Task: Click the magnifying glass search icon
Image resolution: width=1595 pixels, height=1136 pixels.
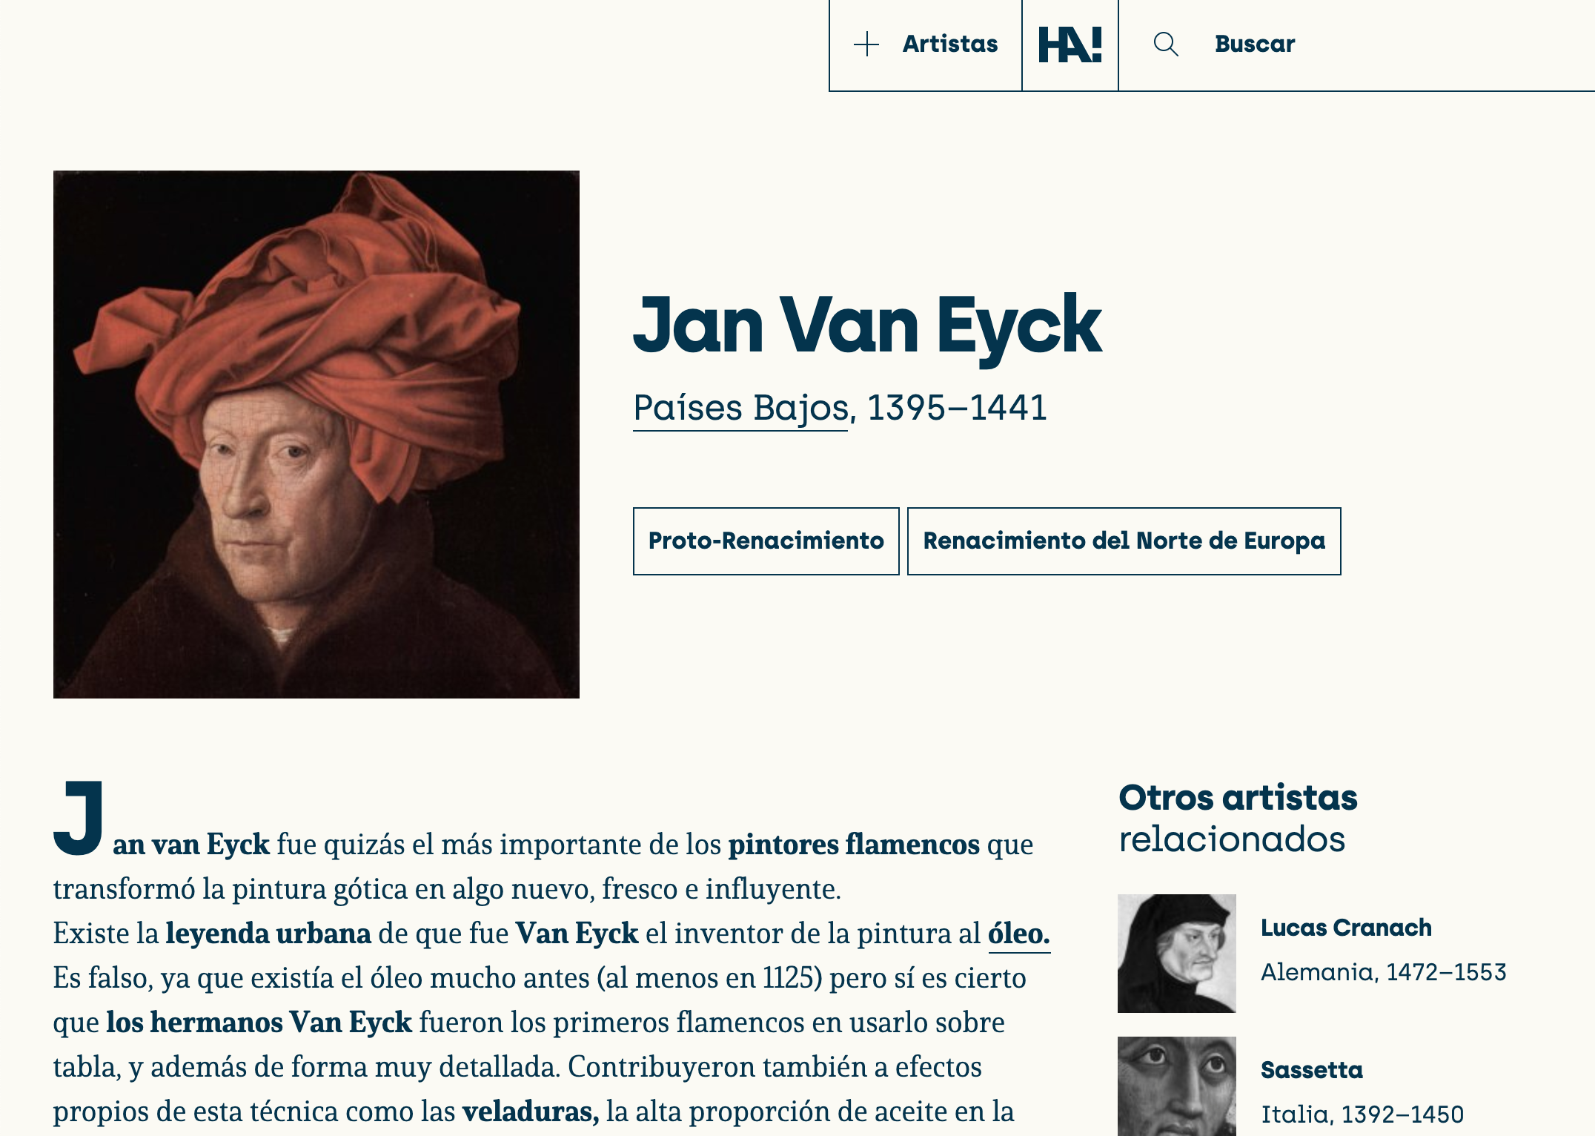Action: coord(1166,44)
